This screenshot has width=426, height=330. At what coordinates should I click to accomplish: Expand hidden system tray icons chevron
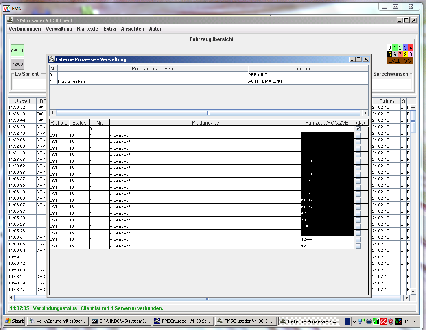pyautogui.click(x=355, y=321)
